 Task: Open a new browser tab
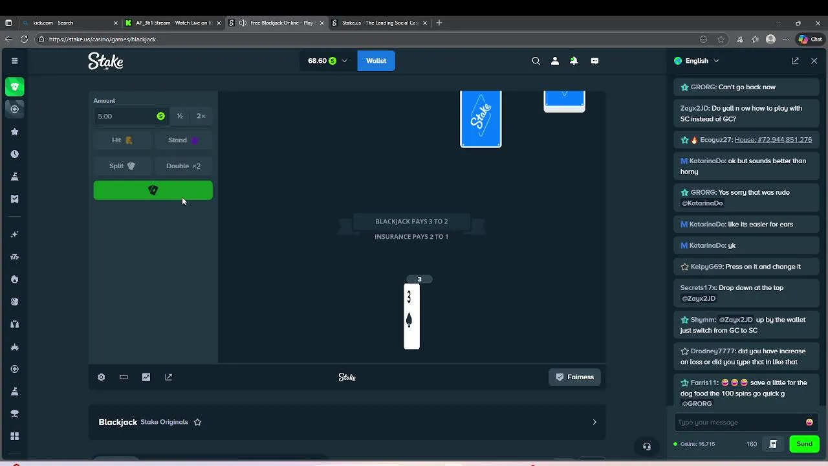click(x=439, y=23)
